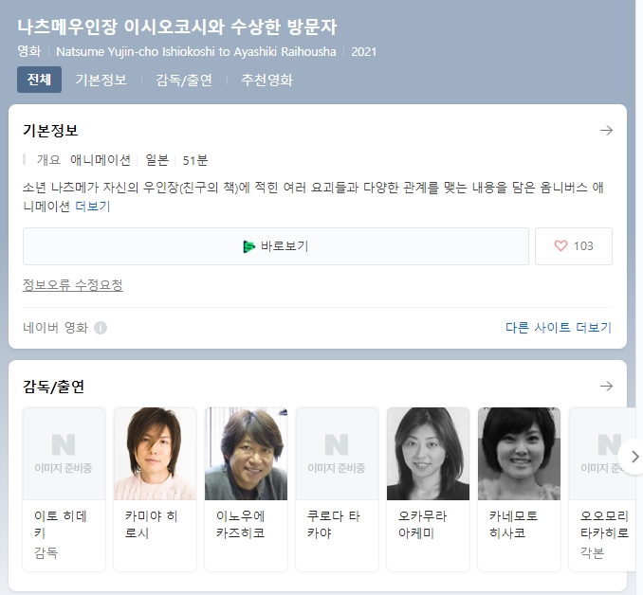Screen dimensions: 643x595
Task: Expand synopsis with 더보기 link
Action: [93, 206]
